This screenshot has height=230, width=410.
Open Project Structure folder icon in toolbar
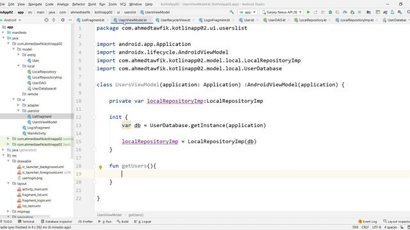point(369,12)
